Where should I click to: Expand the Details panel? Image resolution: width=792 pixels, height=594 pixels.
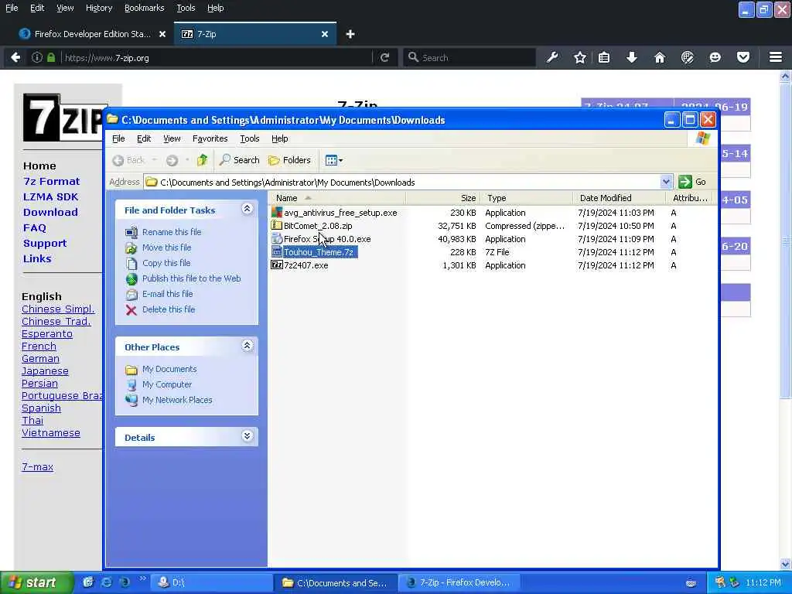(247, 436)
